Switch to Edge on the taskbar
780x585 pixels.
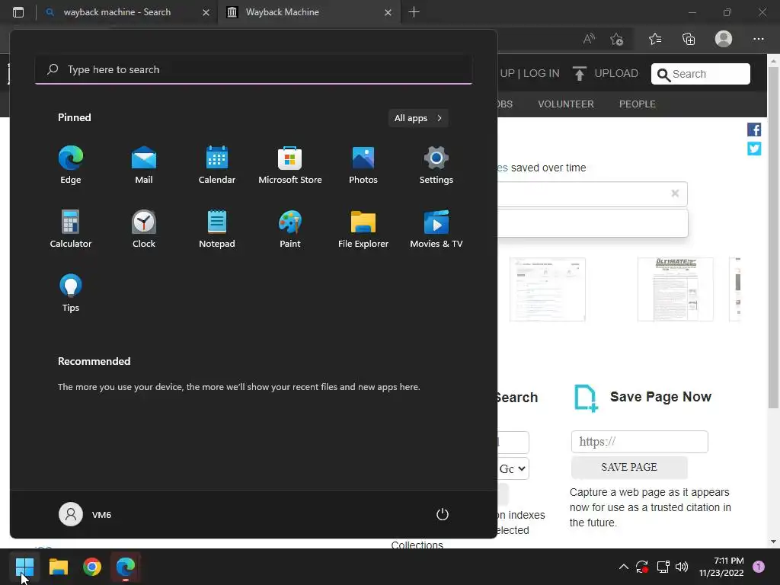(126, 567)
